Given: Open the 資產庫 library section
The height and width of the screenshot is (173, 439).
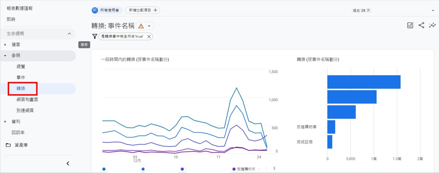Looking at the screenshot, I should [x=22, y=145].
